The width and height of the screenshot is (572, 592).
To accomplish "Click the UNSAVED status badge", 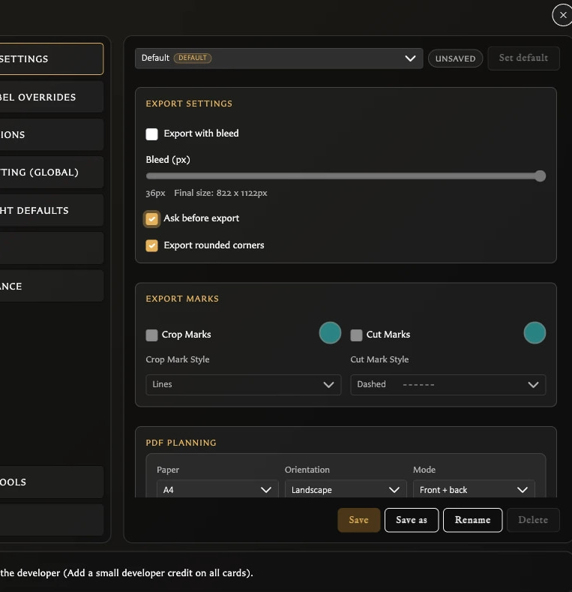I will pyautogui.click(x=455, y=59).
